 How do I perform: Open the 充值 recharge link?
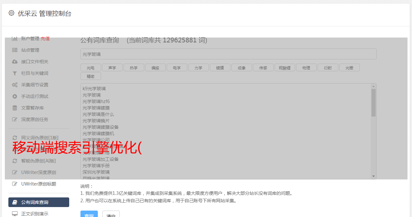click(45, 39)
